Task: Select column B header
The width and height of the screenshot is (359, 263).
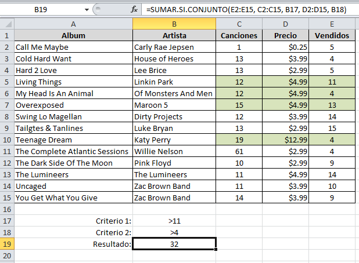Action: click(174, 24)
